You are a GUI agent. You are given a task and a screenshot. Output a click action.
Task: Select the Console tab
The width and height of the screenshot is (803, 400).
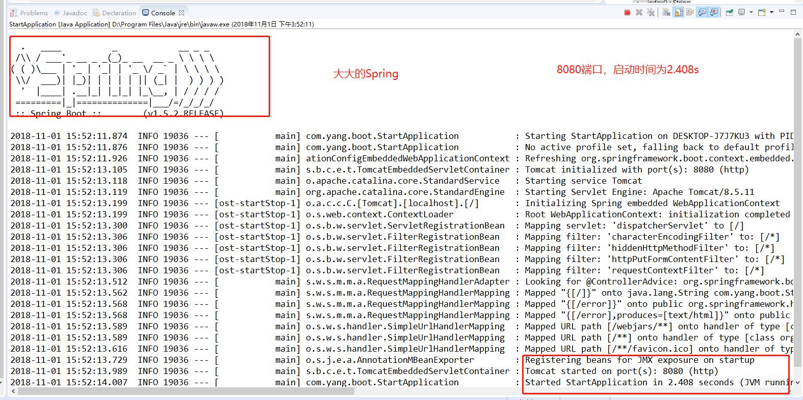pyautogui.click(x=163, y=13)
